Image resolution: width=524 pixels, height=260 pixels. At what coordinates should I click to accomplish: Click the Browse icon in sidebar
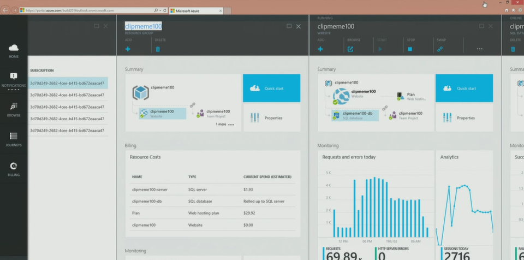tap(13, 108)
